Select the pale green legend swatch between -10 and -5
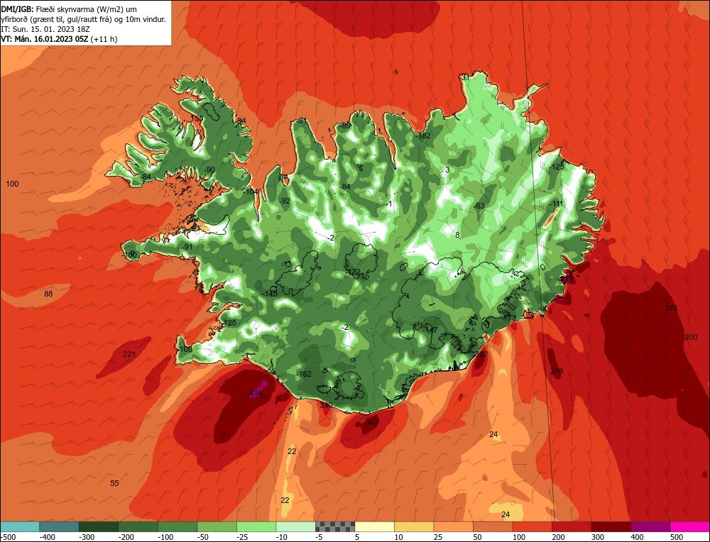 pyautogui.click(x=295, y=526)
